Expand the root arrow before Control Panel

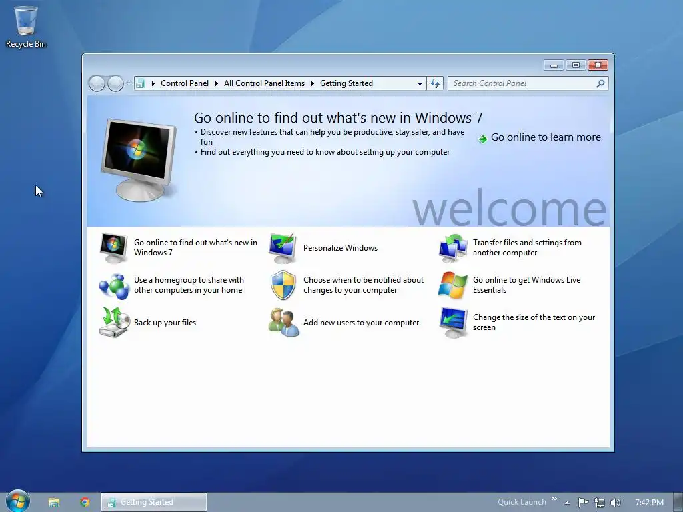[153, 83]
